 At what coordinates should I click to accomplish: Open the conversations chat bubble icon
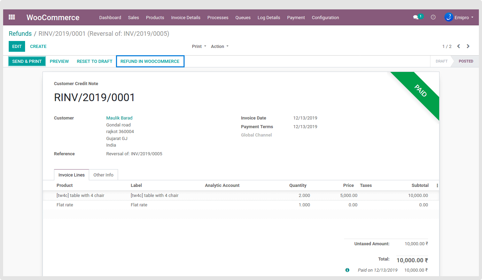pos(415,17)
